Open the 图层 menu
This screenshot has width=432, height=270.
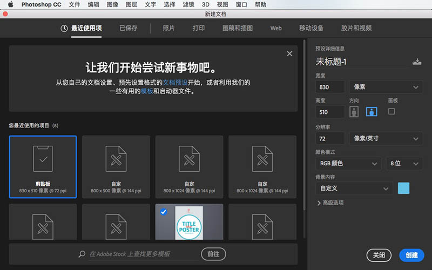coord(131,4)
